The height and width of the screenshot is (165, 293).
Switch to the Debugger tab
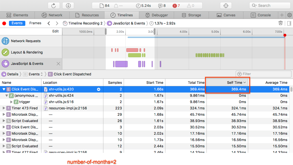(x=157, y=15)
